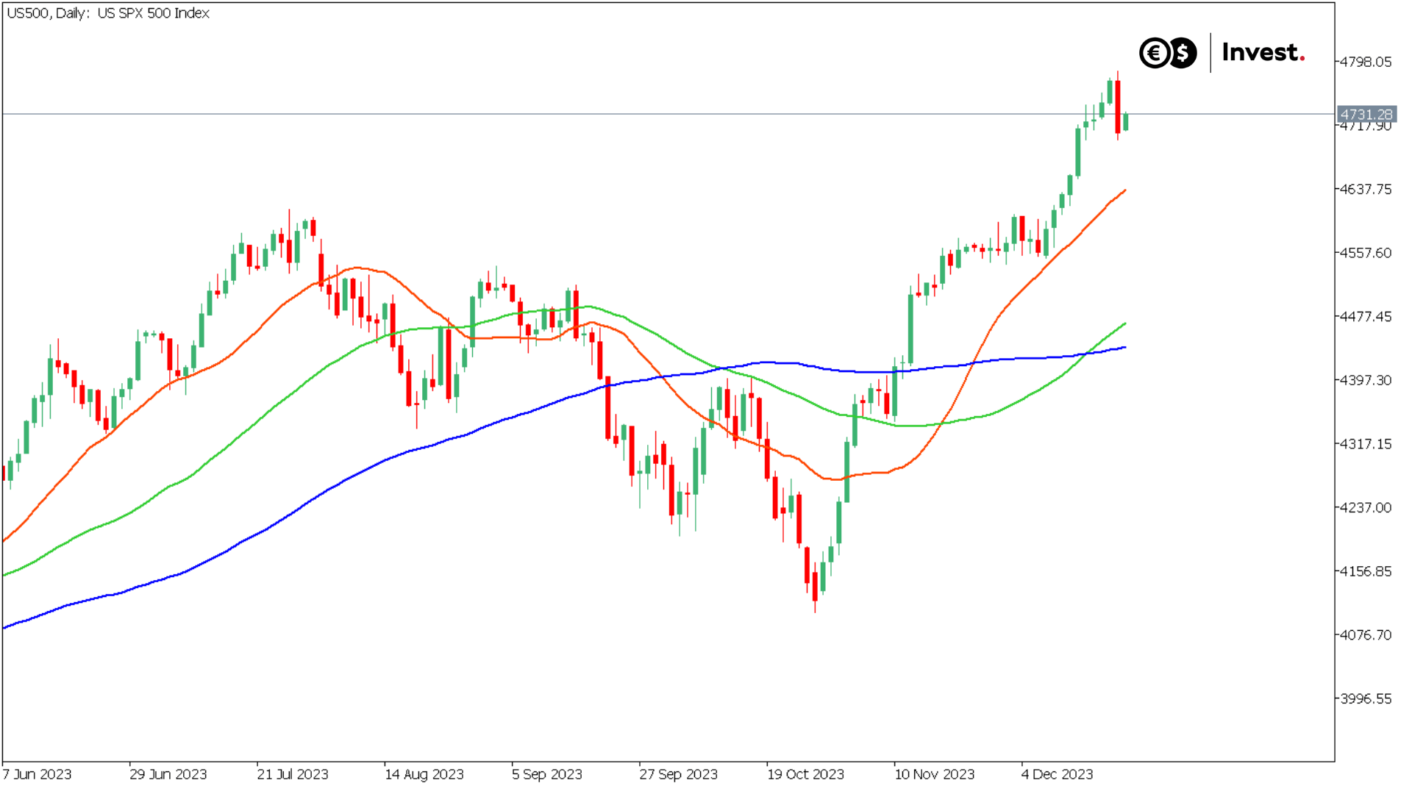This screenshot has height=794, width=1412.
Task: Click the 10 Nov 2023 date label
Action: (x=934, y=774)
